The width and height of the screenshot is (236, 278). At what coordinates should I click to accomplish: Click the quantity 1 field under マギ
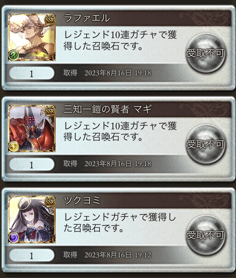click(x=32, y=164)
